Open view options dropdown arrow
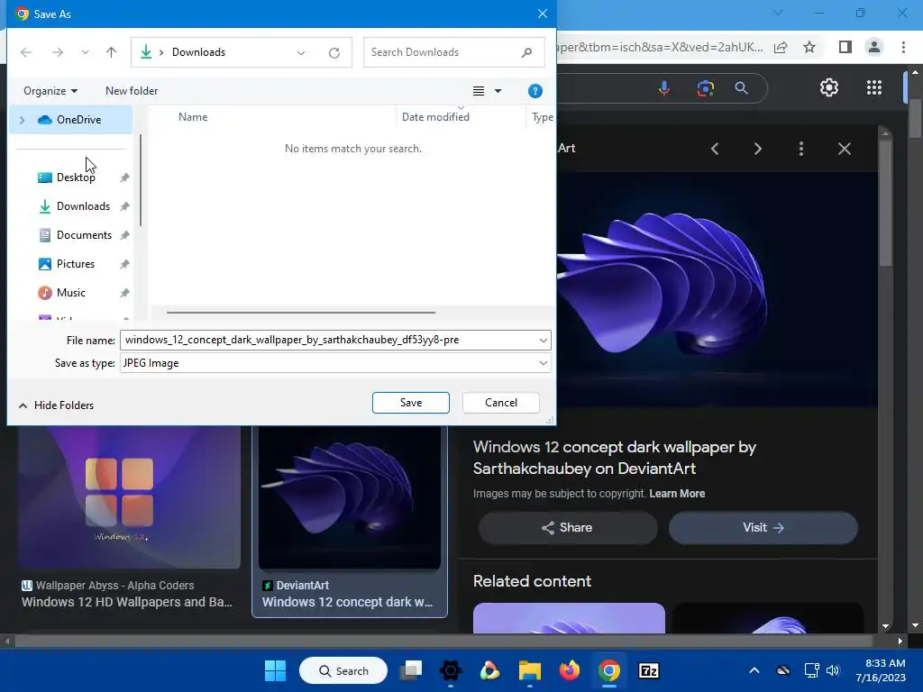This screenshot has width=923, height=692. pos(498,91)
